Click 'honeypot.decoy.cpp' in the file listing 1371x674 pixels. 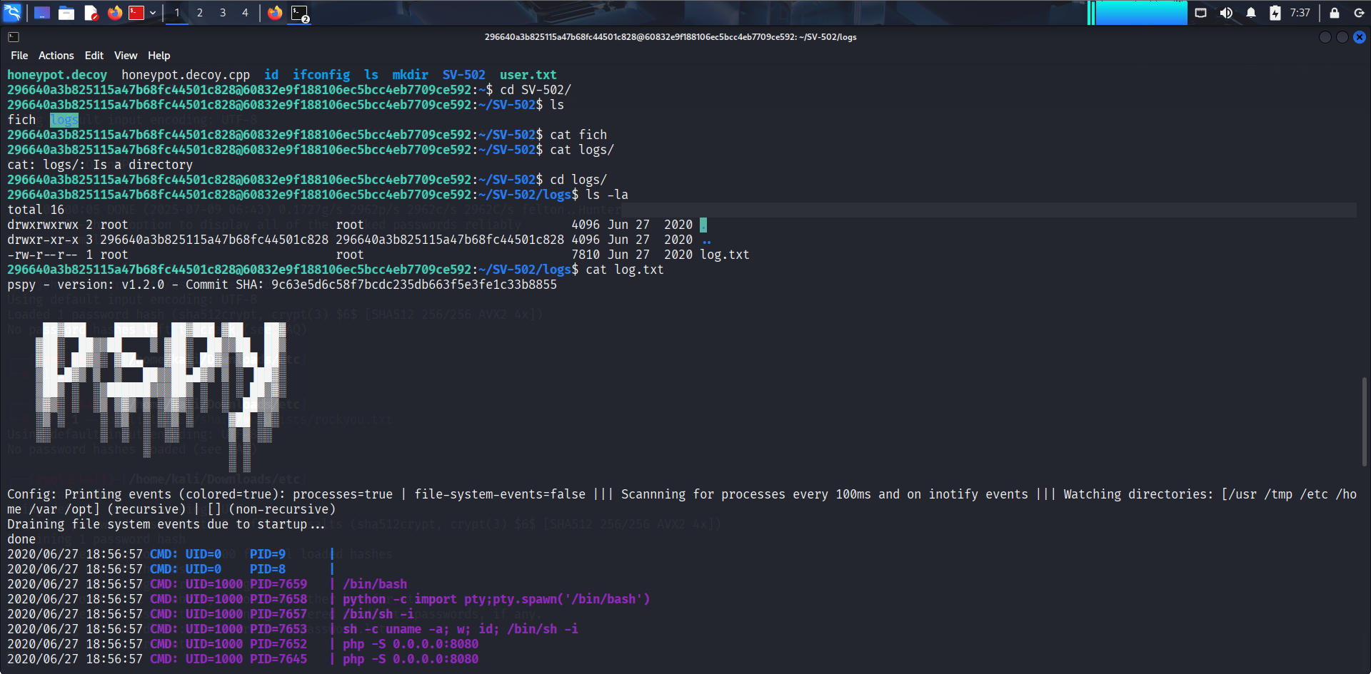tap(186, 75)
